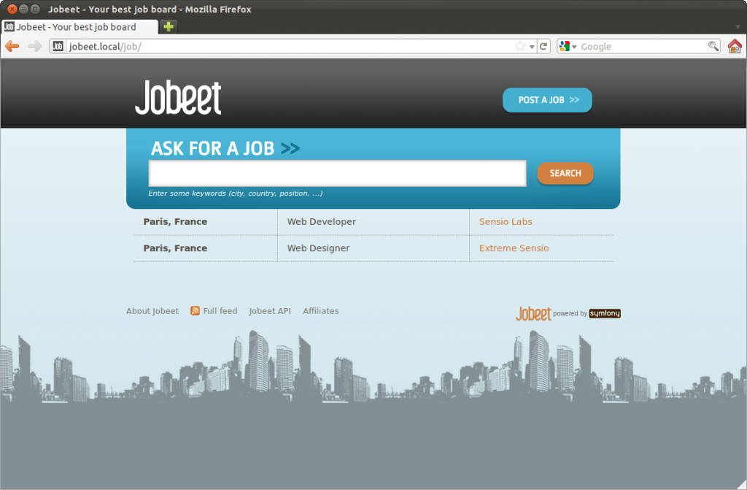
Task: Open the Google search engine dropdown
Action: (x=568, y=46)
